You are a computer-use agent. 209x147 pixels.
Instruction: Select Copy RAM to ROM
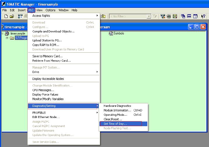tap(64, 45)
